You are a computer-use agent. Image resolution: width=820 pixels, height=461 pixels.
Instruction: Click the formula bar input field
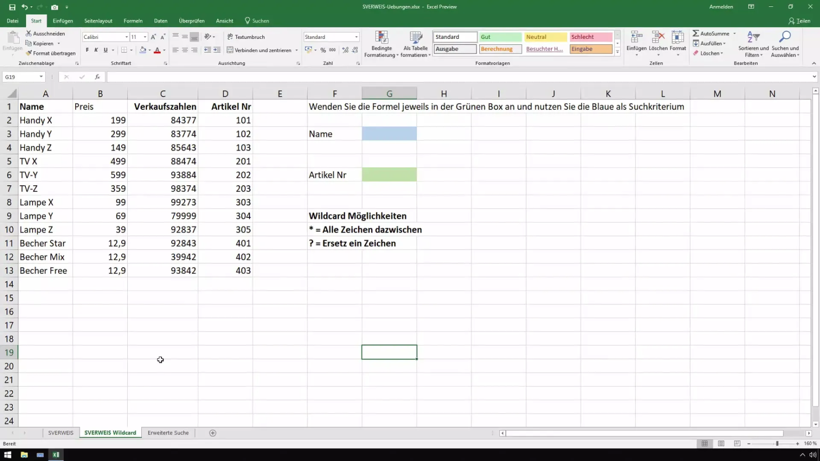click(x=459, y=77)
